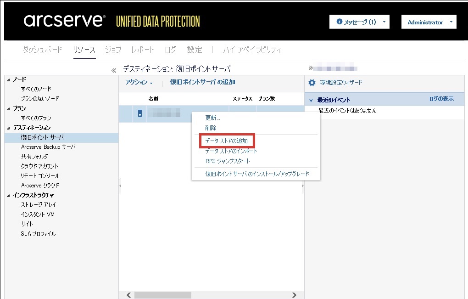Click the ログの表示 link

[x=441, y=99]
